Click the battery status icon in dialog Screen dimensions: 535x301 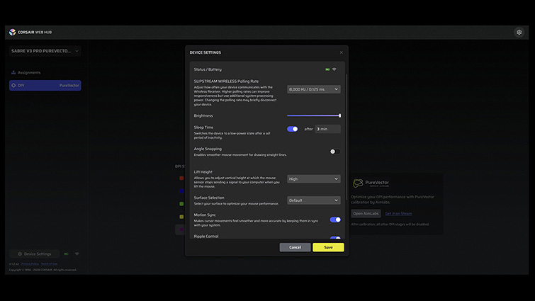click(x=327, y=69)
